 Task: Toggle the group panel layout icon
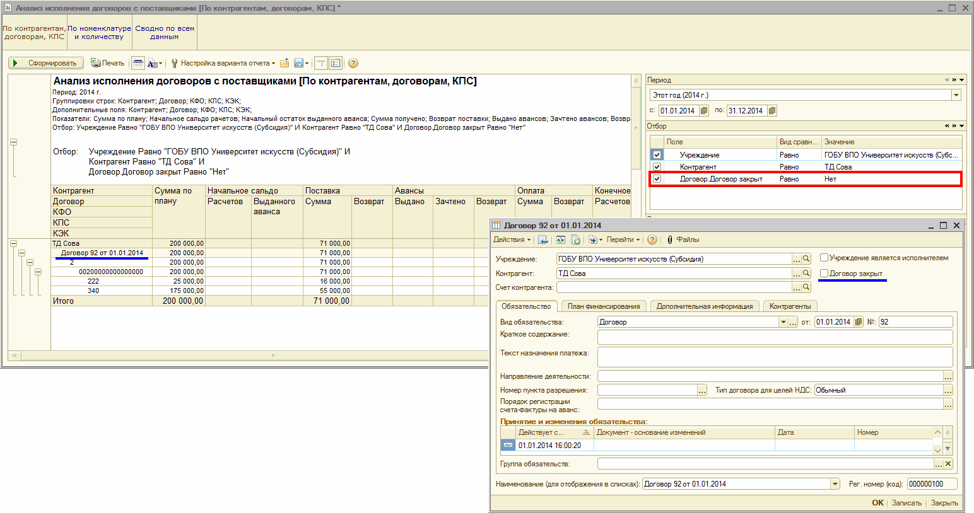pyautogui.click(x=321, y=63)
